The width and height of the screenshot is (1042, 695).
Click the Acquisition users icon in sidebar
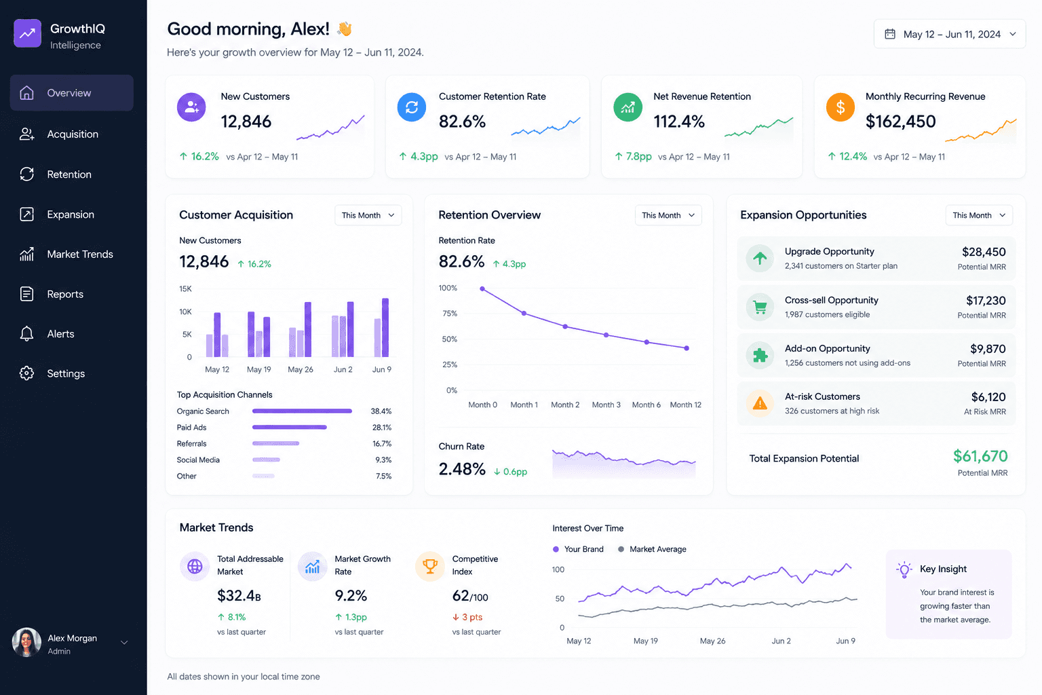[x=26, y=134]
